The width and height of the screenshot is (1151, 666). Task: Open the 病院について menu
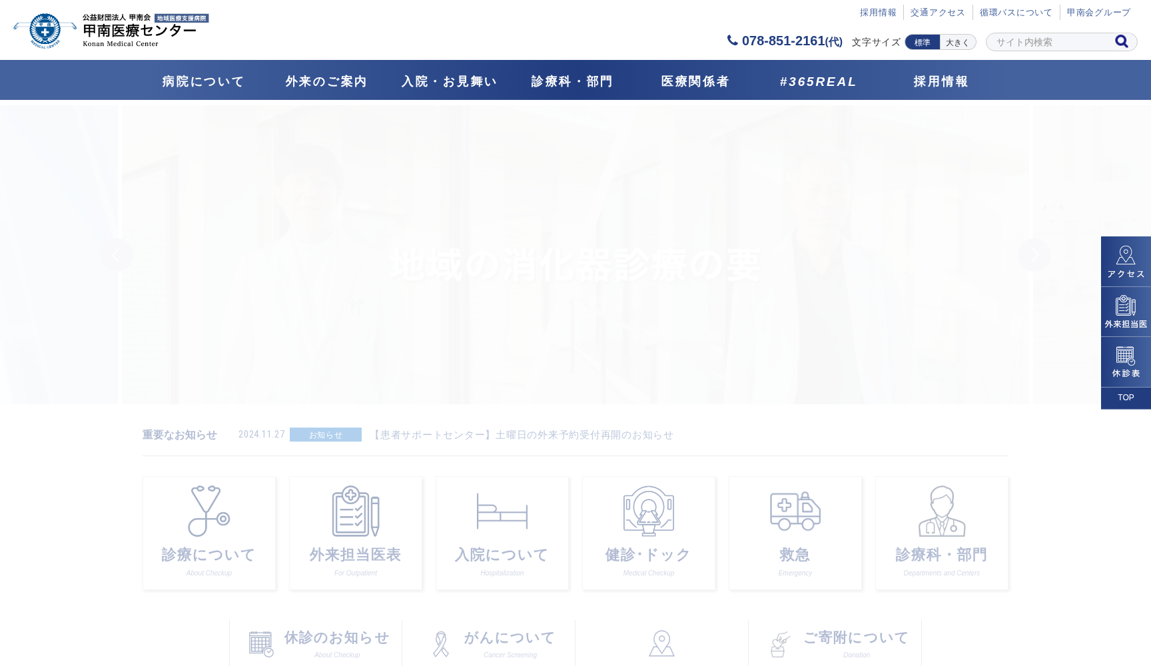tap(202, 81)
